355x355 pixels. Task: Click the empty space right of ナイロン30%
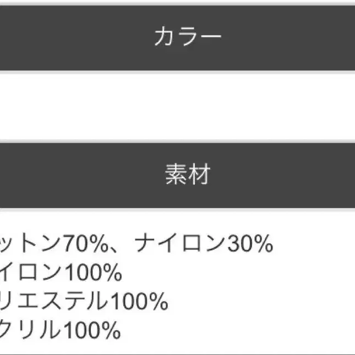coord(314,243)
